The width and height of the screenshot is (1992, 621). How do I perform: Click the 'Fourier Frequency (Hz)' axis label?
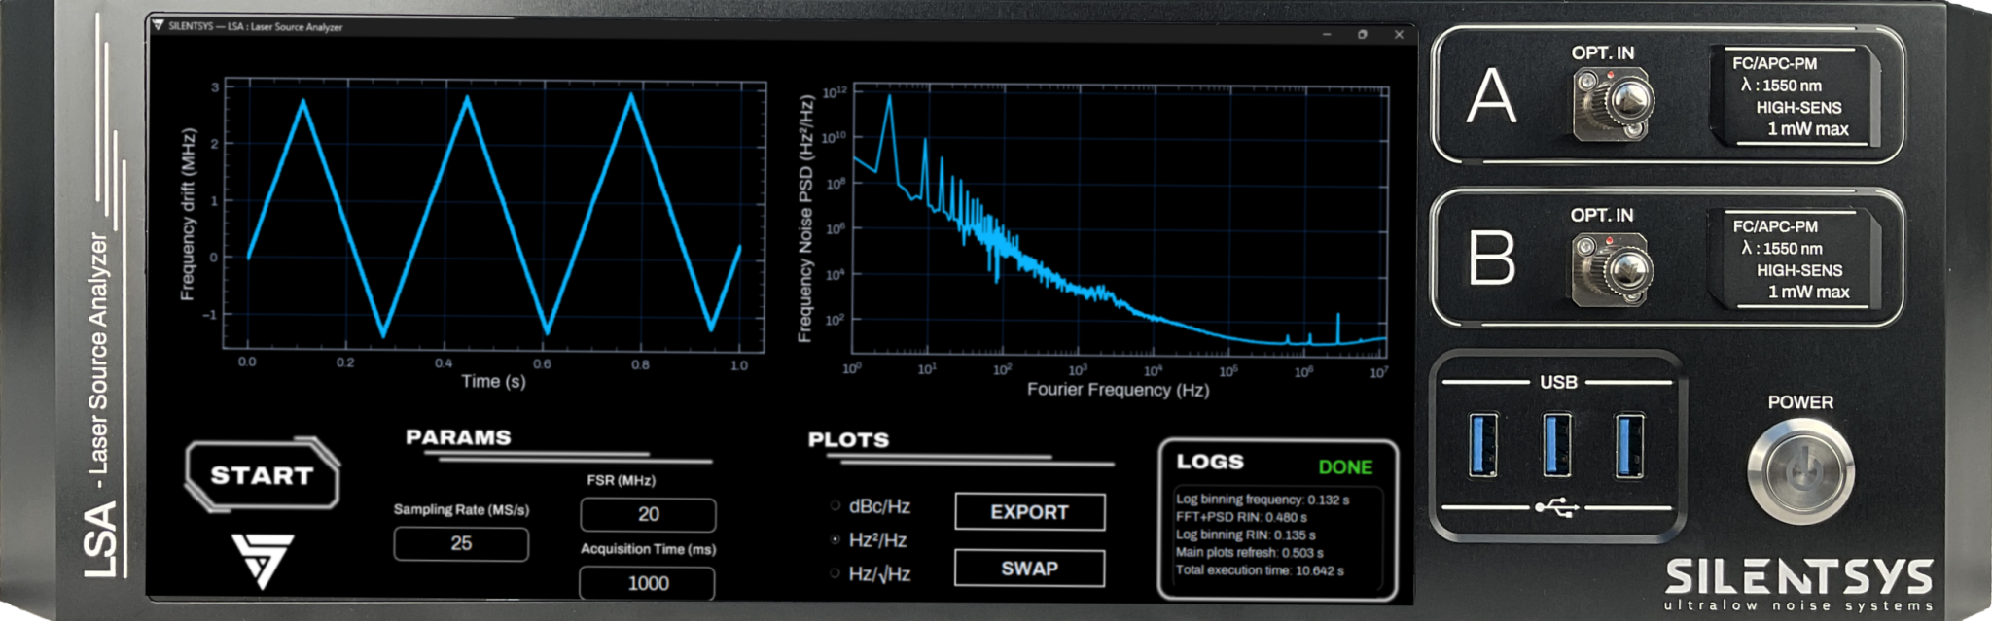click(x=1119, y=390)
